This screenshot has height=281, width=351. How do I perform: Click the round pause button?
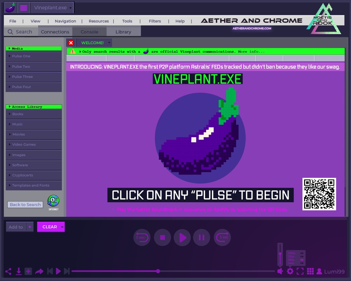point(202,237)
